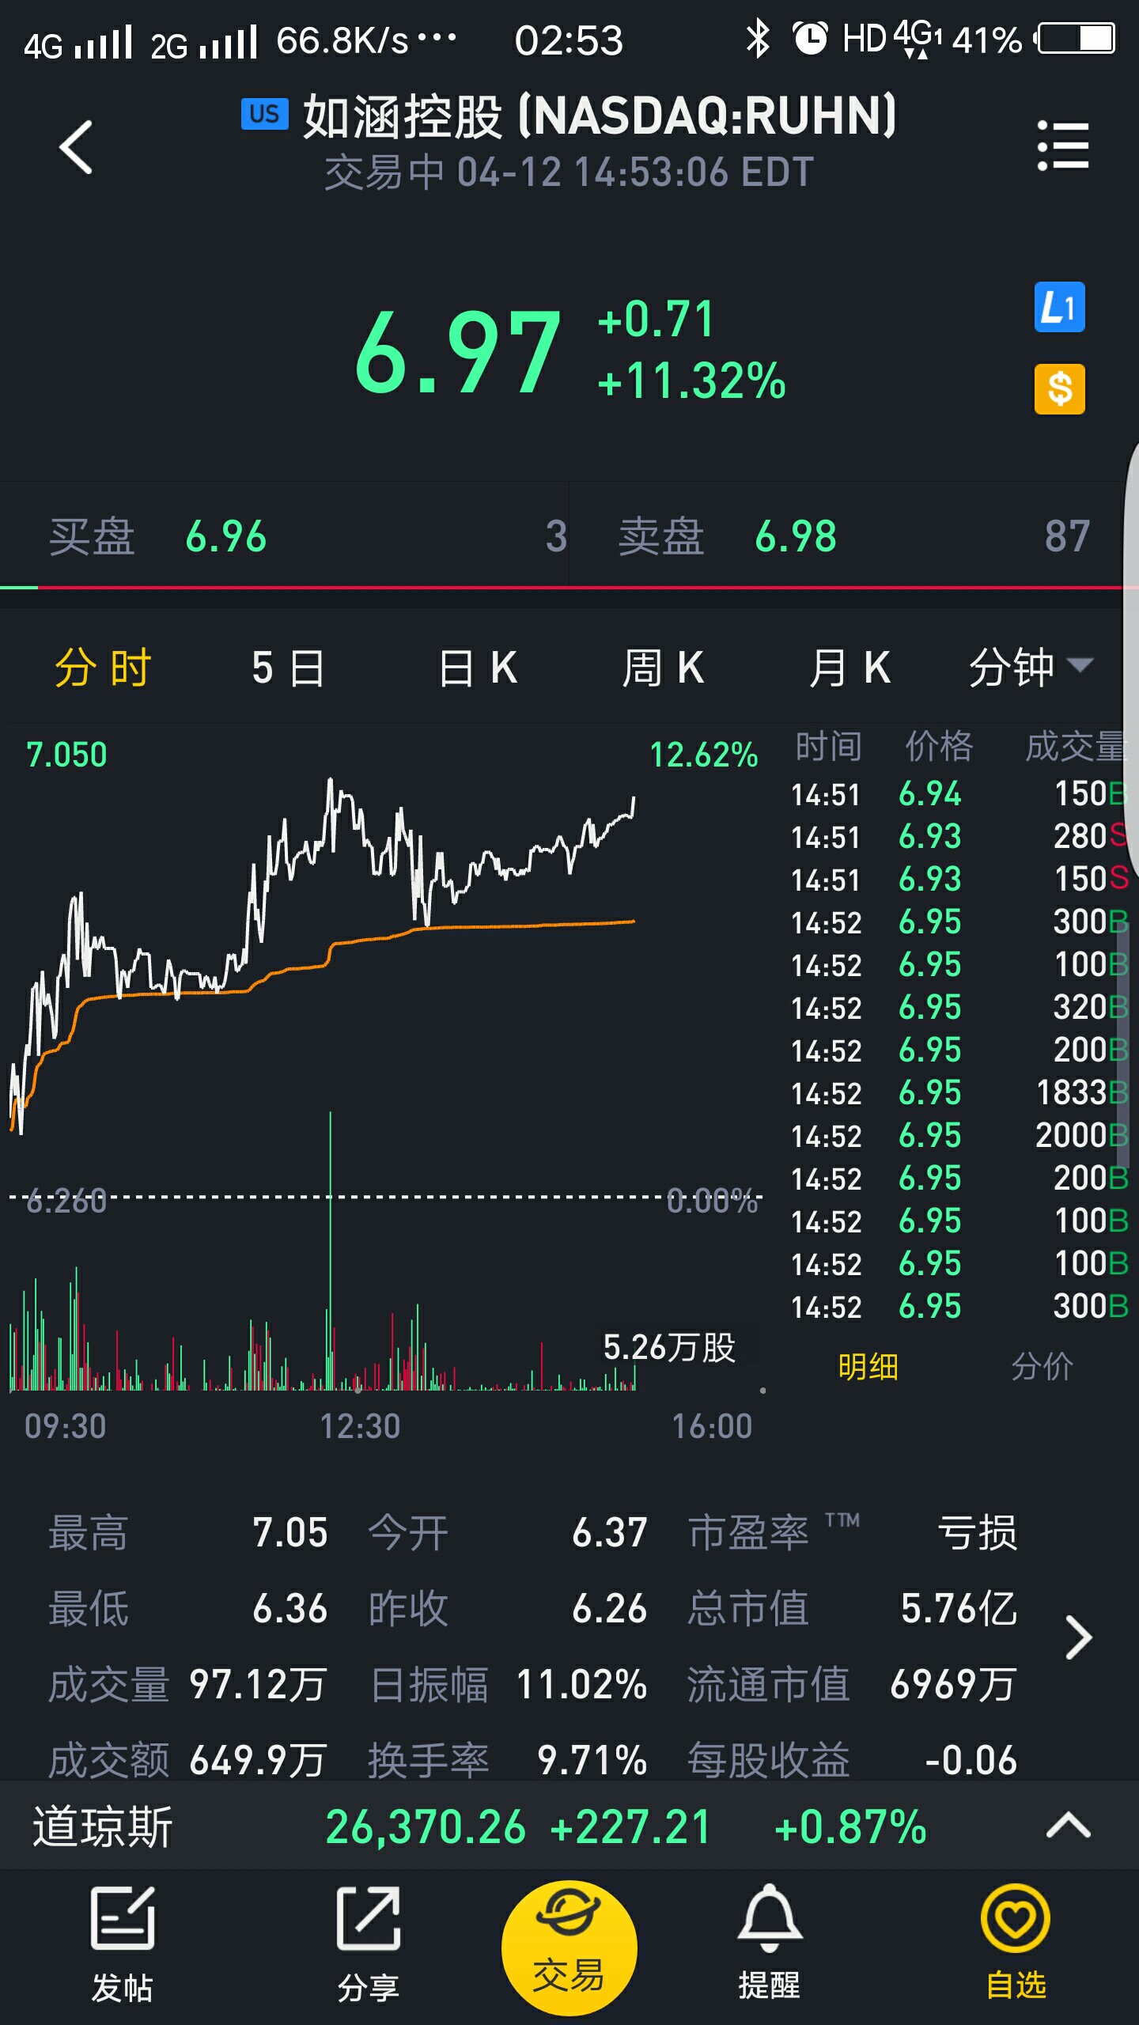1139x2025 pixels.
Task: Tap the bid-ask ratio bar
Action: 569,588
